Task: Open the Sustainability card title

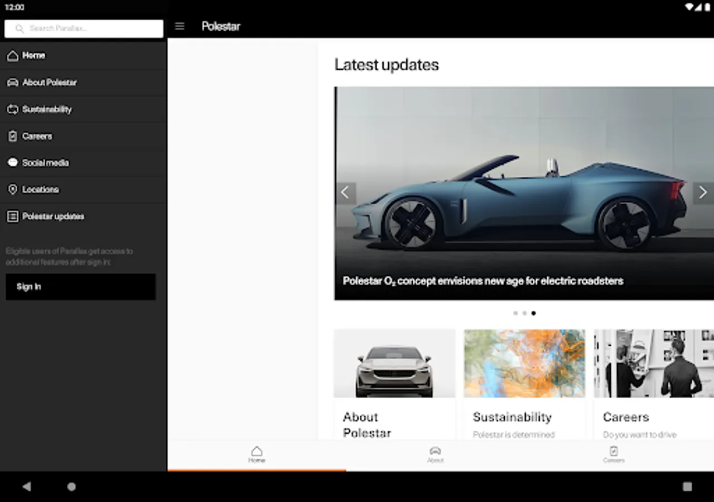Action: [x=512, y=417]
